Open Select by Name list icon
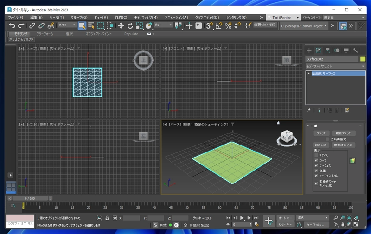This screenshot has width=371, height=234. [91, 25]
